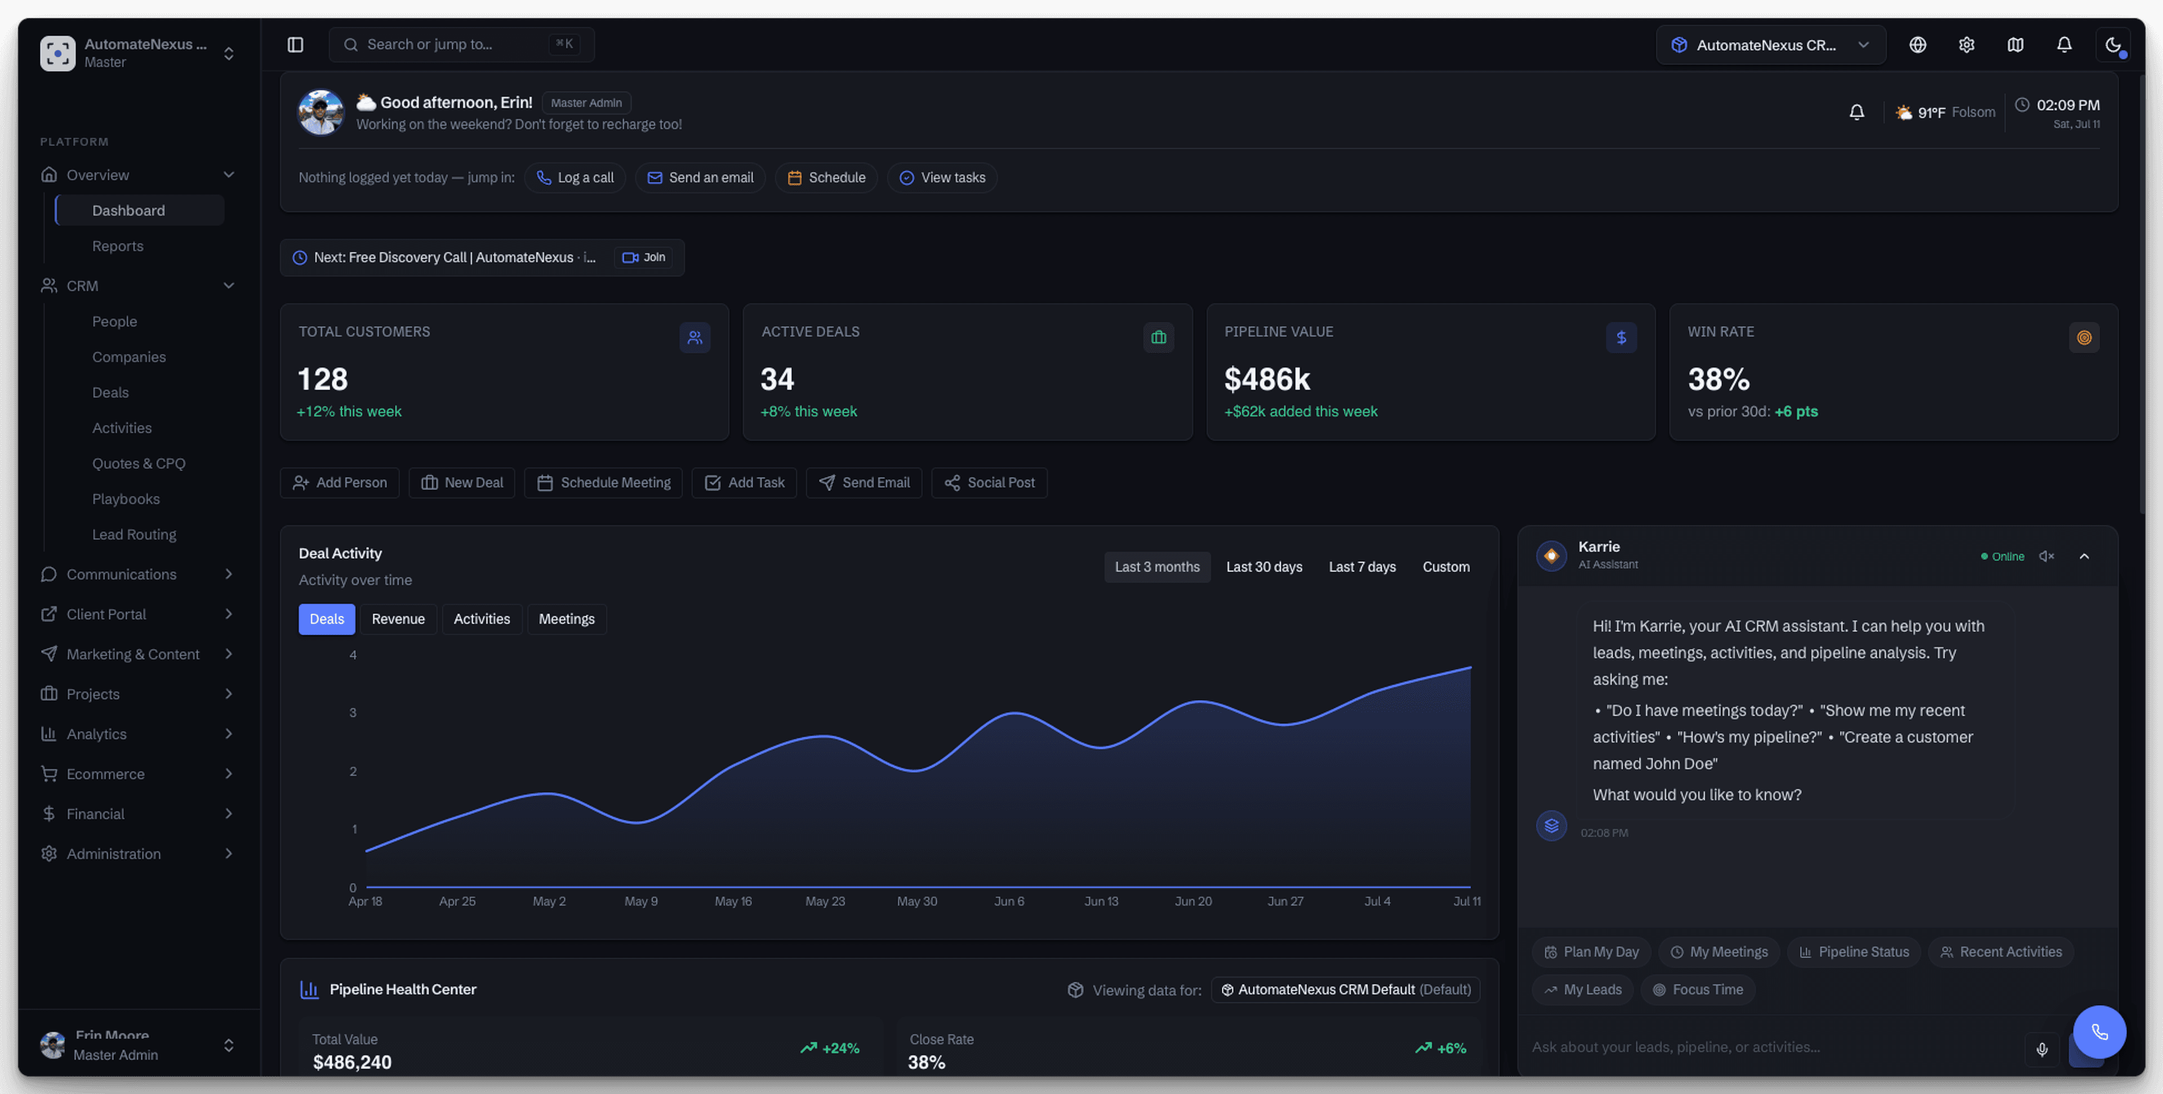This screenshot has height=1094, width=2163.
Task: Click the Ask about your leads input
Action: (x=1772, y=1047)
